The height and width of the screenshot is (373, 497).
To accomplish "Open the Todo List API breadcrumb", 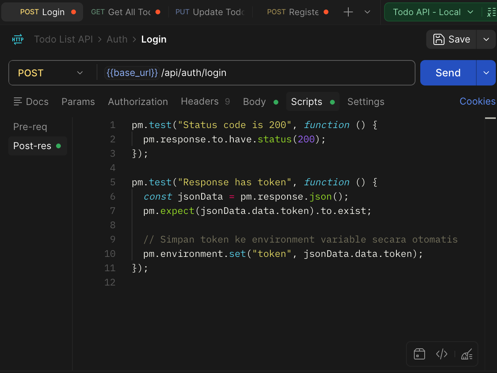I will (63, 39).
